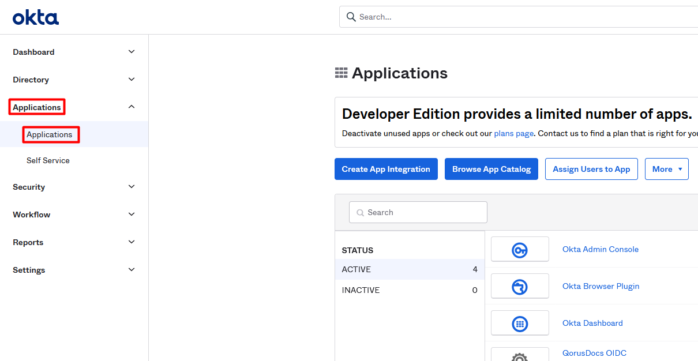Click the Okta logo
698x361 pixels.
click(36, 18)
